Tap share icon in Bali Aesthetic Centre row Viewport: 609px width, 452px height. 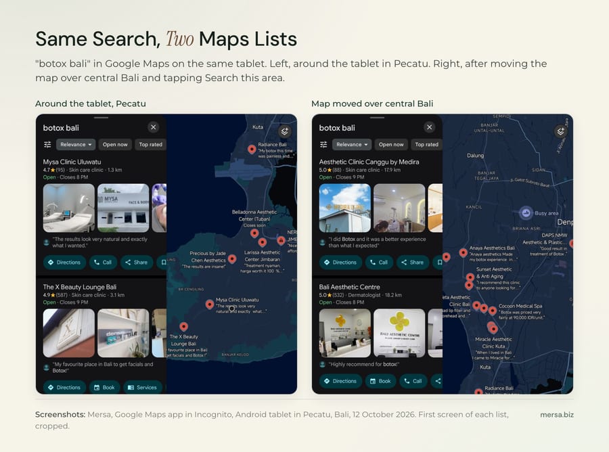437,381
